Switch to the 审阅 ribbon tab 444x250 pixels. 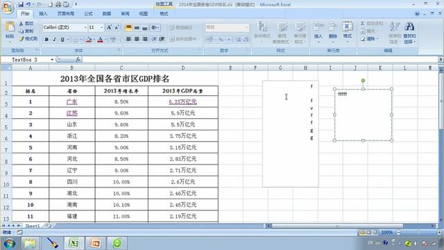click(x=125, y=14)
